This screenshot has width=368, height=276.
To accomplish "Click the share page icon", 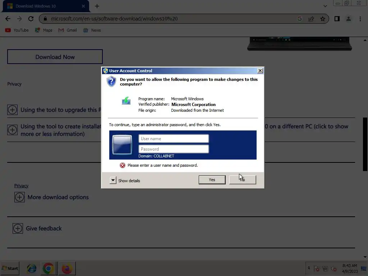I will [311, 19].
